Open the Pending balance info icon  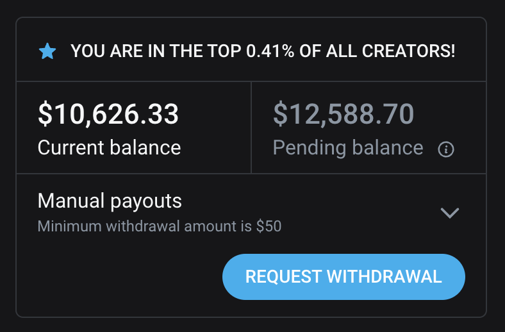coord(446,149)
